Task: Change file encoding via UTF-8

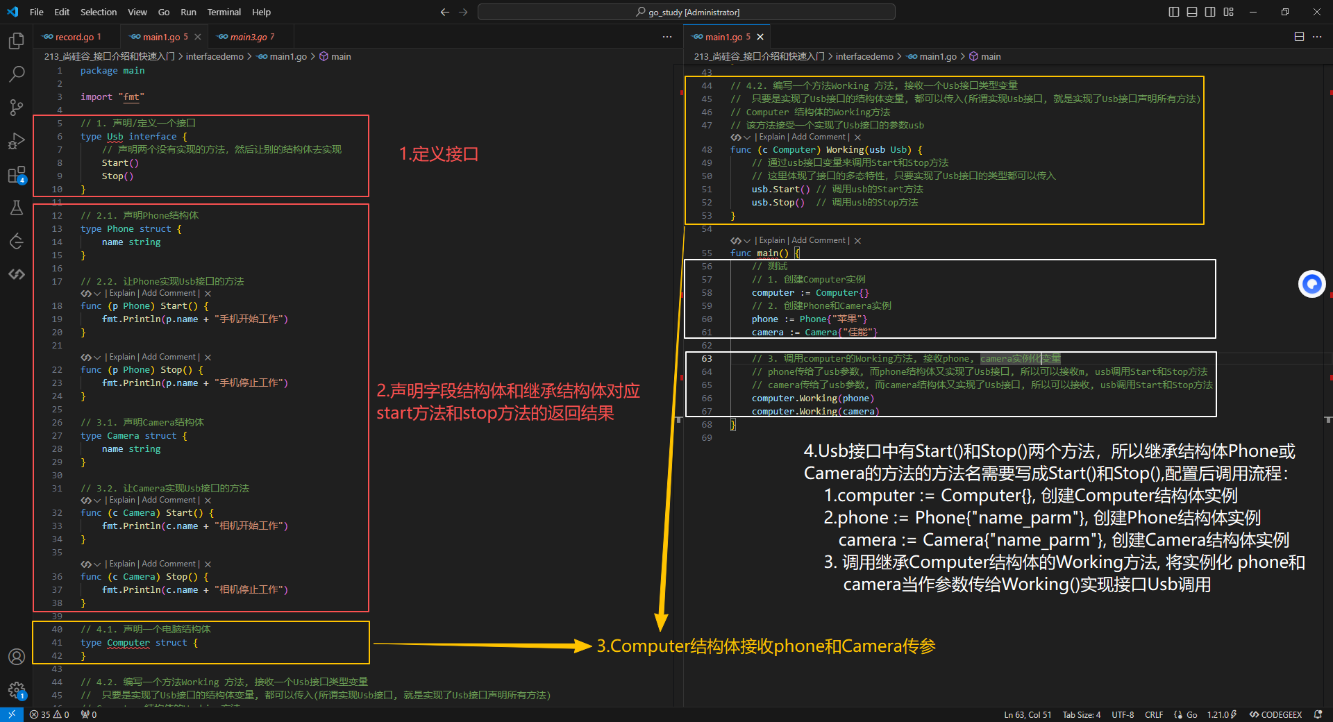Action: click(x=1123, y=714)
